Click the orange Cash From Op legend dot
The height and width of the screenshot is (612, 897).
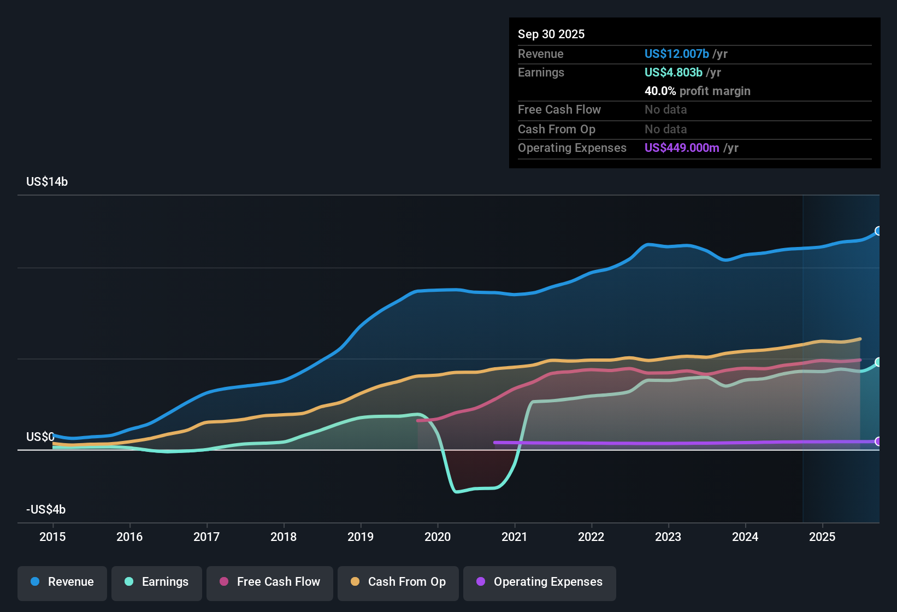[x=355, y=582]
